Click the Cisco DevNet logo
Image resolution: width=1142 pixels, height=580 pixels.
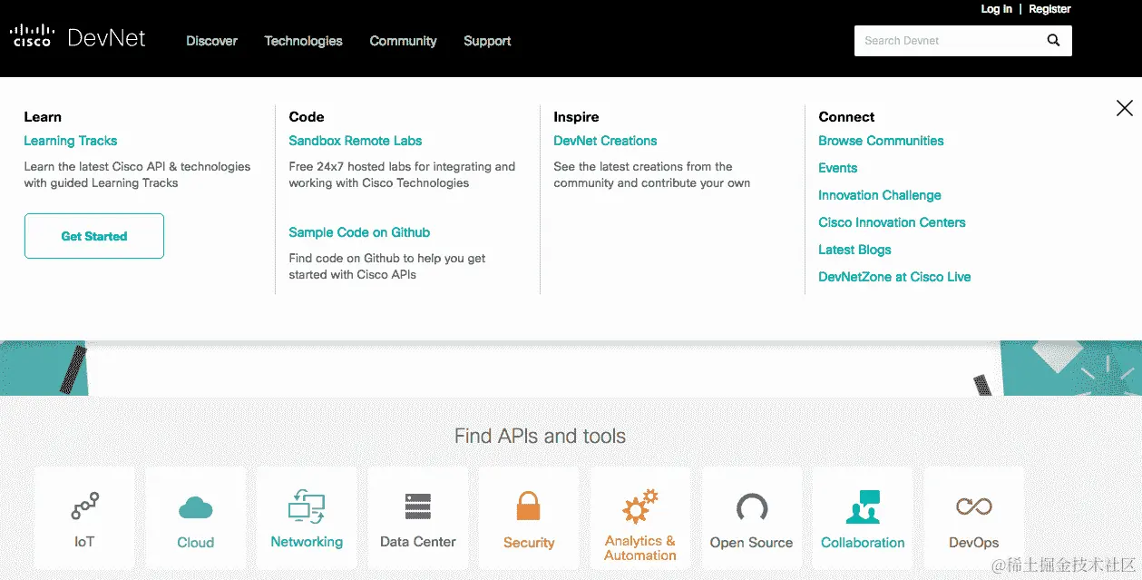pos(78,37)
